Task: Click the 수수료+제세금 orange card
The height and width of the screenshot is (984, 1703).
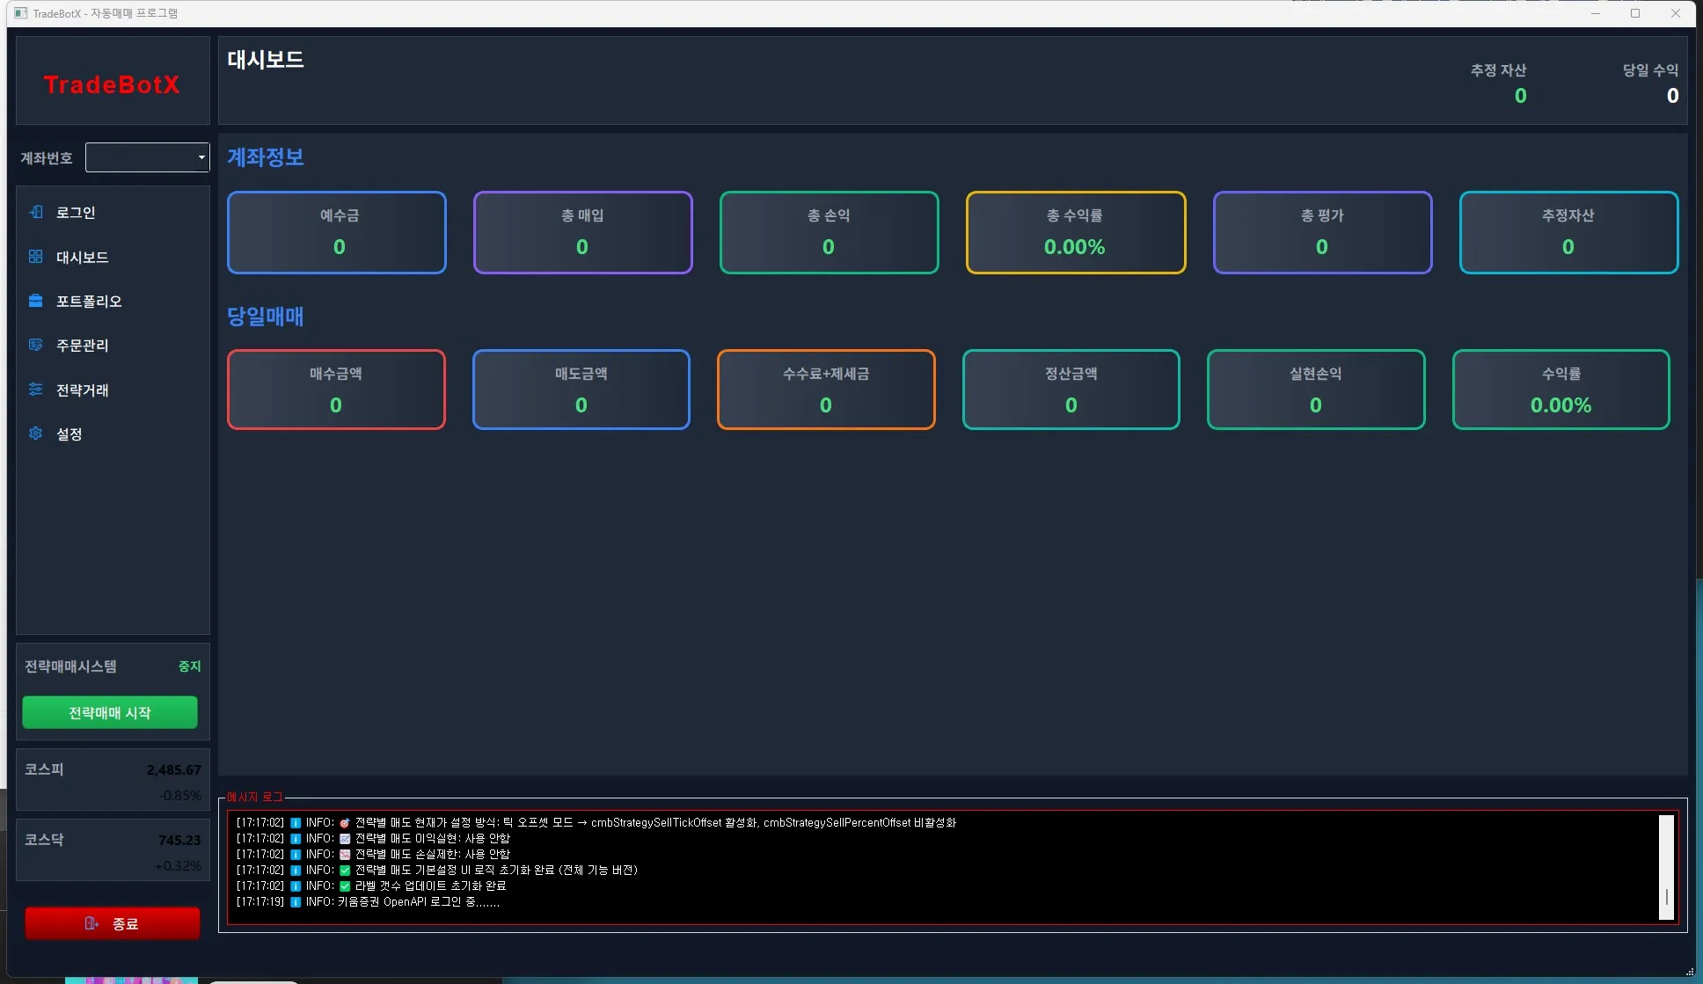Action: pyautogui.click(x=825, y=390)
